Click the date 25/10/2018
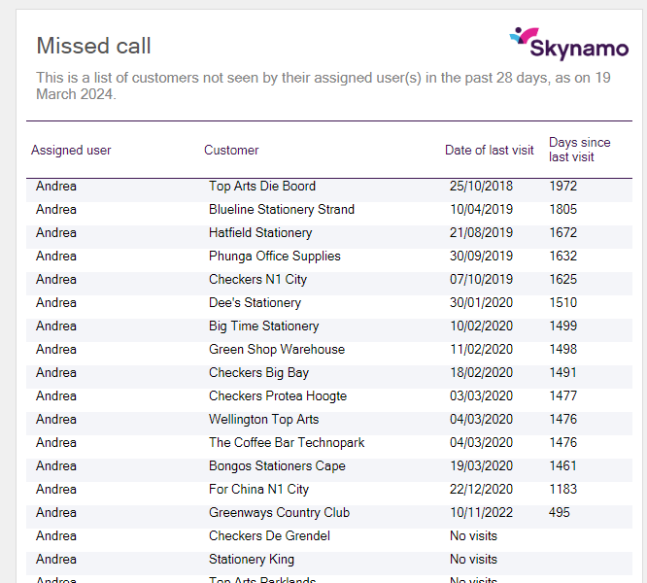647x583 pixels. pos(481,186)
